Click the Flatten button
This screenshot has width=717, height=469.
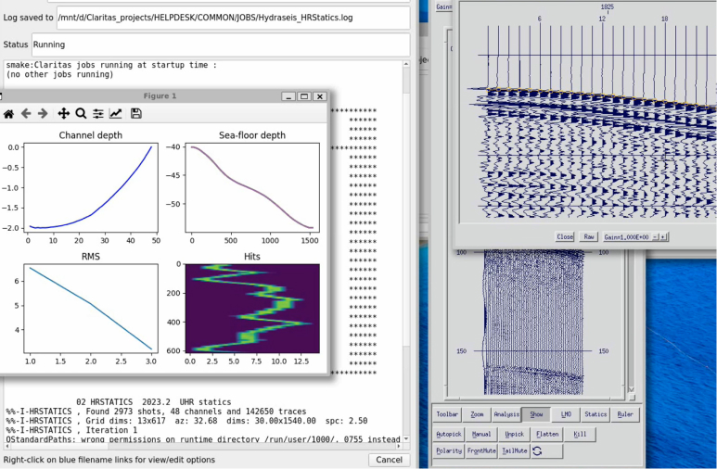coord(547,434)
